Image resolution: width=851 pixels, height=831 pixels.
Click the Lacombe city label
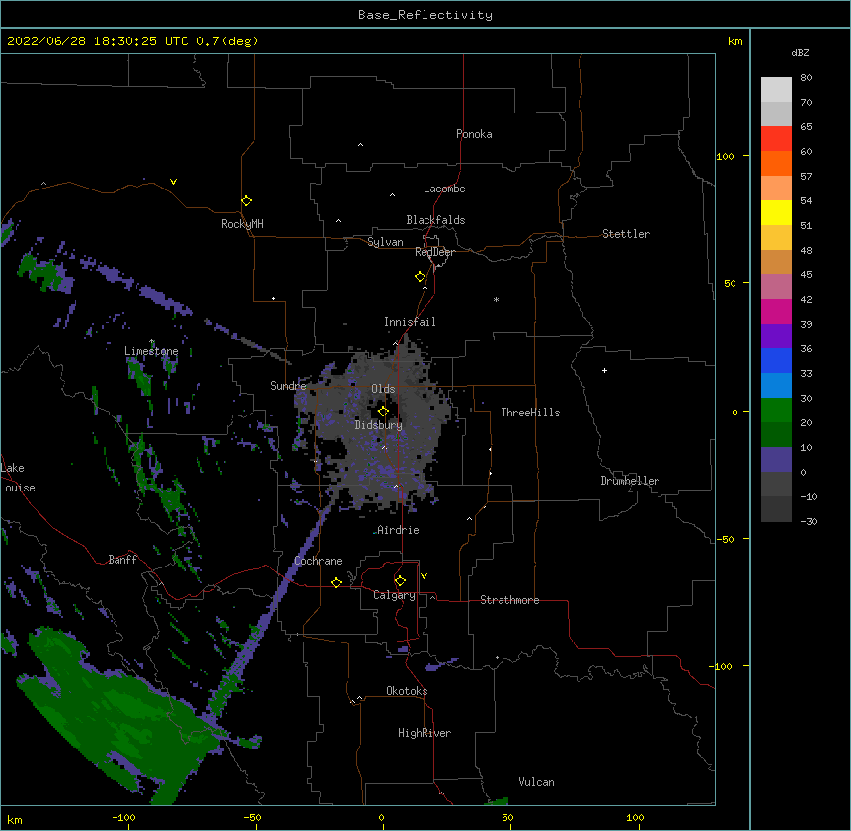tap(444, 189)
